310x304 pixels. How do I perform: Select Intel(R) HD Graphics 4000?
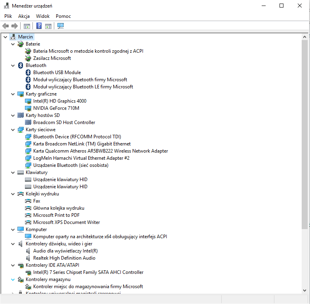click(60, 101)
